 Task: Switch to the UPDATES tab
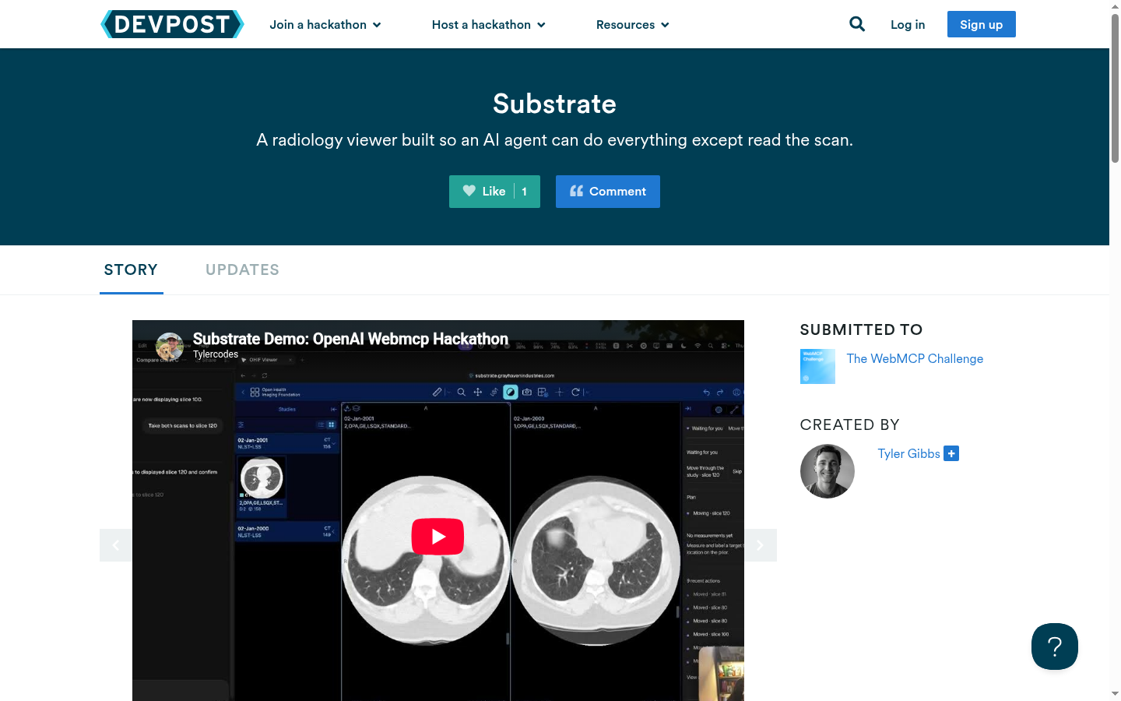point(242,269)
